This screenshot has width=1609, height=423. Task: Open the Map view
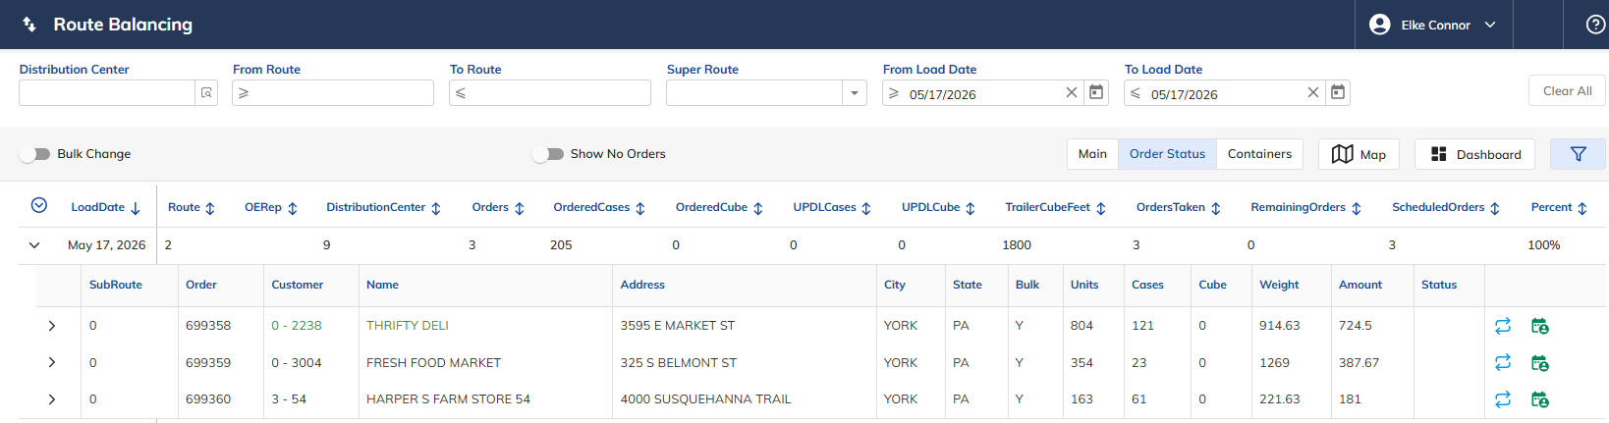(1359, 154)
